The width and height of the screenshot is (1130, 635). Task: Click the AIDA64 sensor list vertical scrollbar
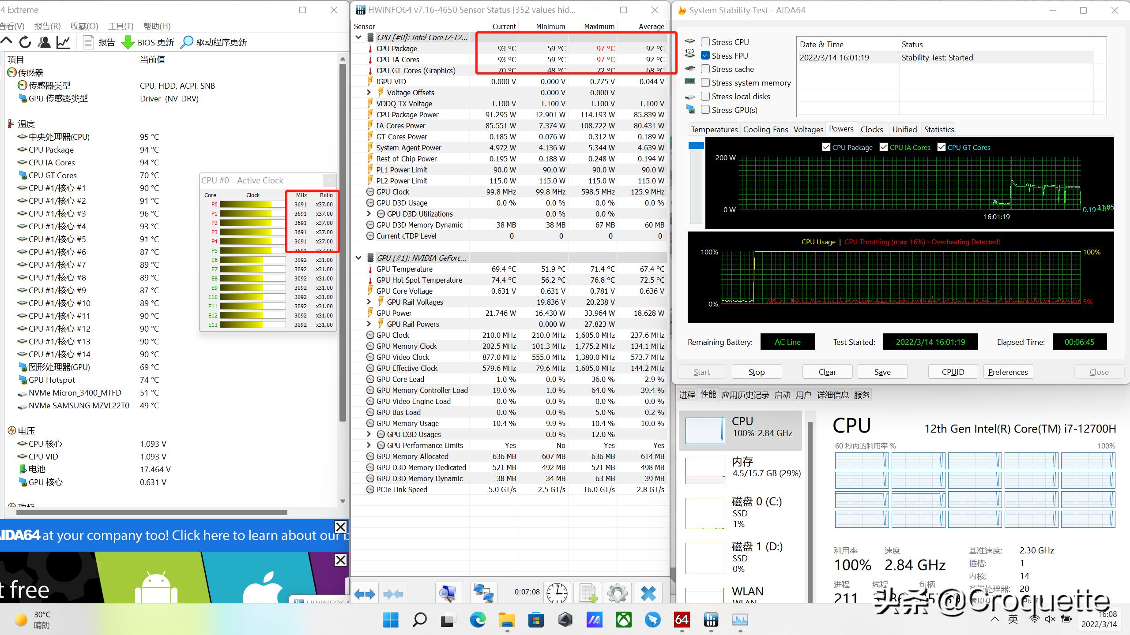point(343,243)
